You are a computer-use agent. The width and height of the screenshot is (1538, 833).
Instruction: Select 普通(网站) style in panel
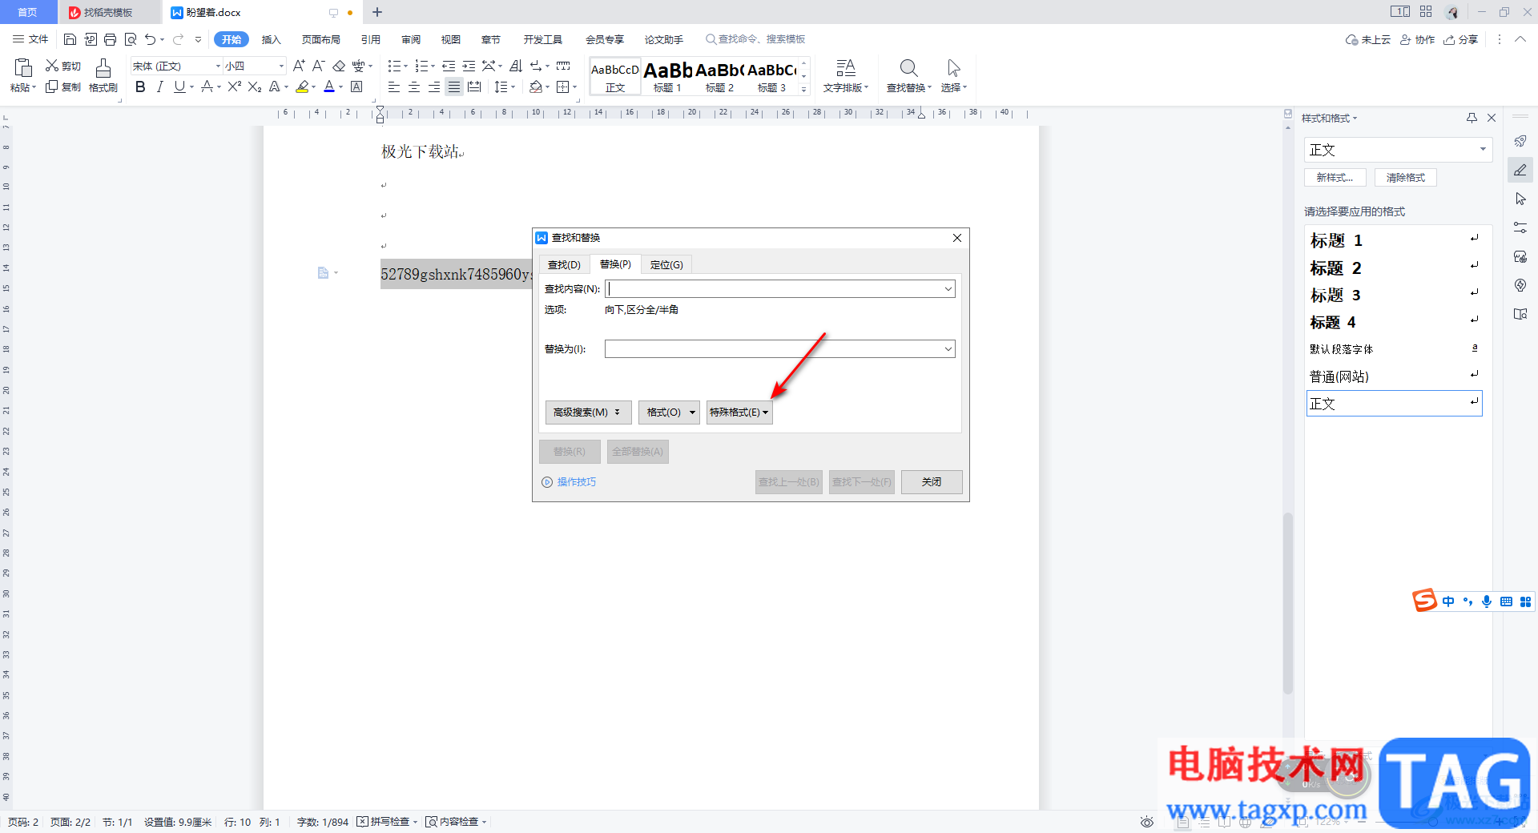[1394, 376]
